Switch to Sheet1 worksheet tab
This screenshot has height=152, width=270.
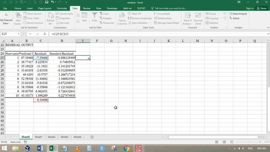click(38, 137)
